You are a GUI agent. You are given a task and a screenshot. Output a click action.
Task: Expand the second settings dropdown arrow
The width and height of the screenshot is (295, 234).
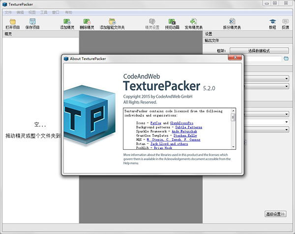(x=286, y=86)
